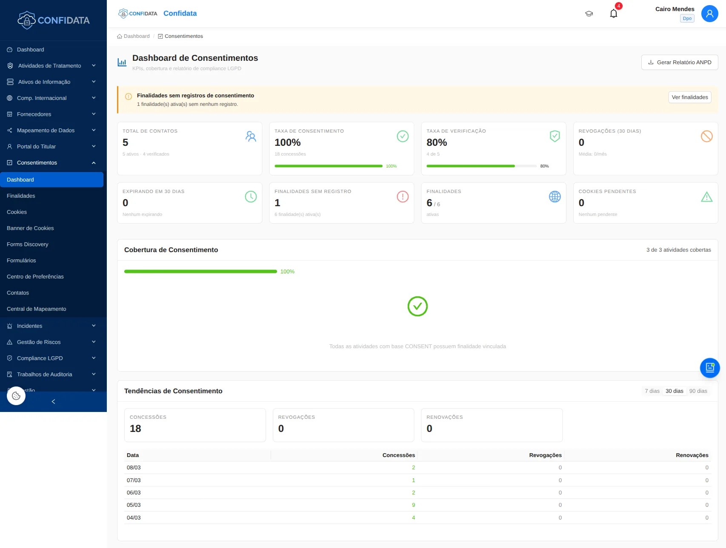Select the 30 dias trend range
This screenshot has height=548, width=726.
point(674,391)
